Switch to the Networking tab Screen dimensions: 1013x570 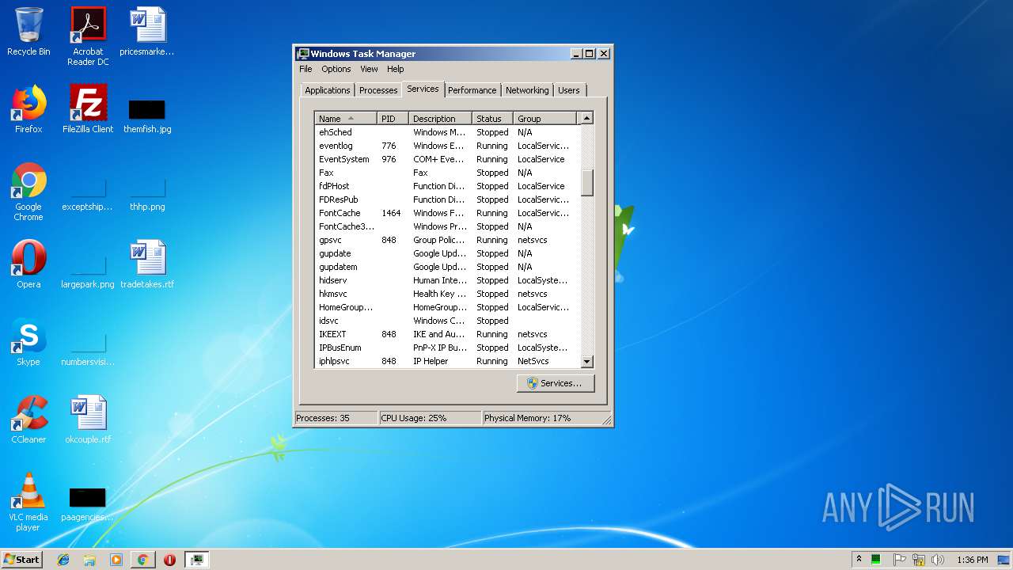[x=527, y=90]
